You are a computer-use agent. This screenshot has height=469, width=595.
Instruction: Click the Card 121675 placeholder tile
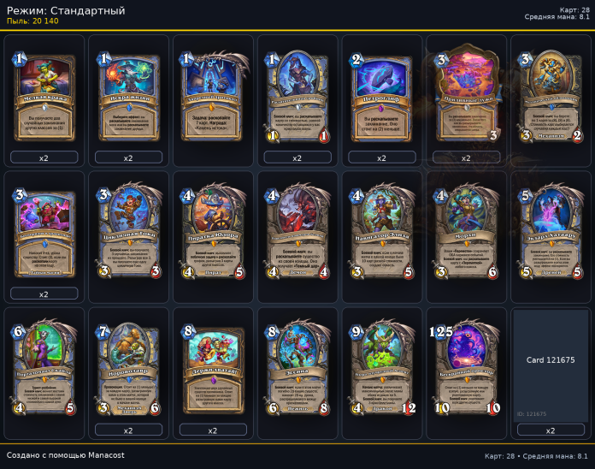point(551,365)
